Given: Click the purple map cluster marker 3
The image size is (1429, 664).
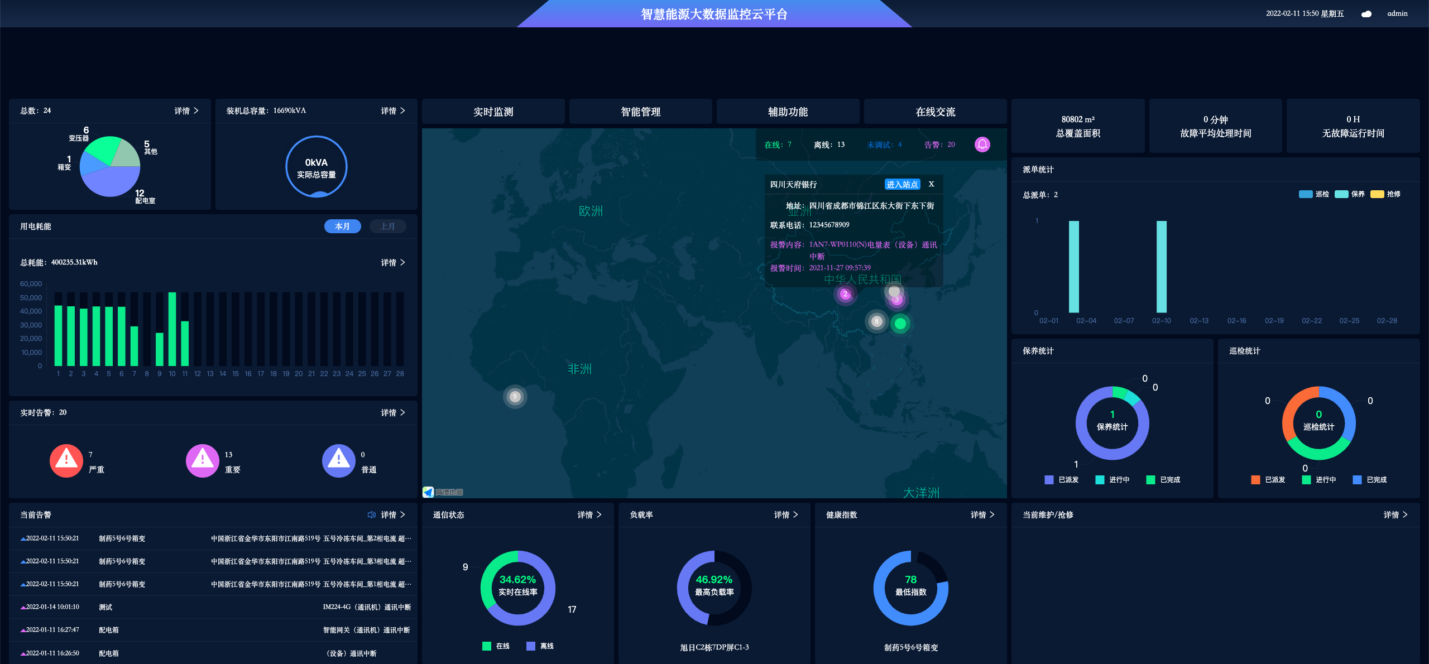Looking at the screenshot, I should tap(897, 300).
